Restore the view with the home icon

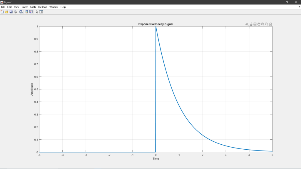(270, 24)
